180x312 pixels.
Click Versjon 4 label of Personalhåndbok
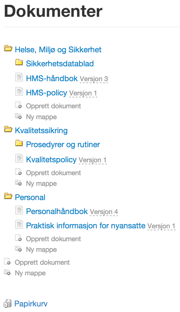tap(104, 212)
